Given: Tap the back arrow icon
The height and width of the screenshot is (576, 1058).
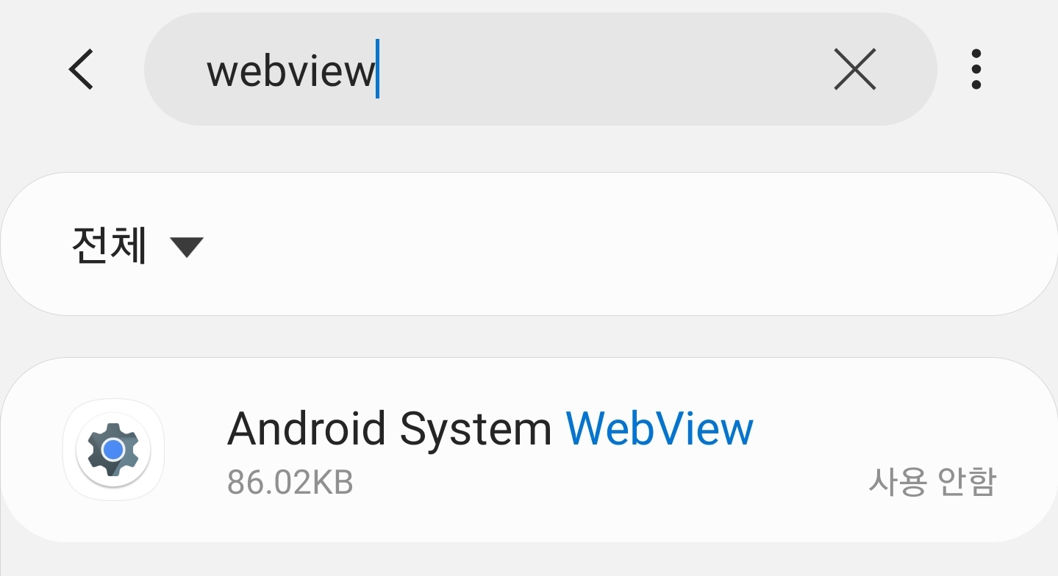Looking at the screenshot, I should pos(81,70).
